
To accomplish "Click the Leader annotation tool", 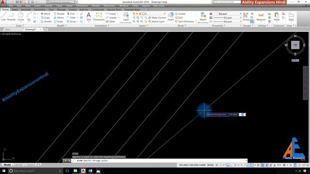I will click(111, 17).
